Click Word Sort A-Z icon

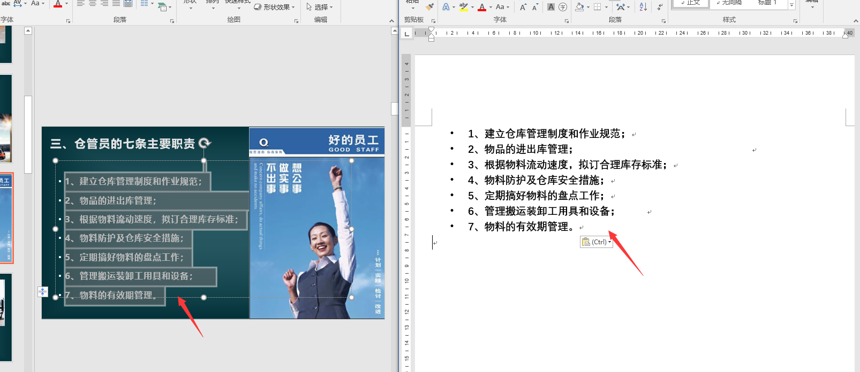643,7
